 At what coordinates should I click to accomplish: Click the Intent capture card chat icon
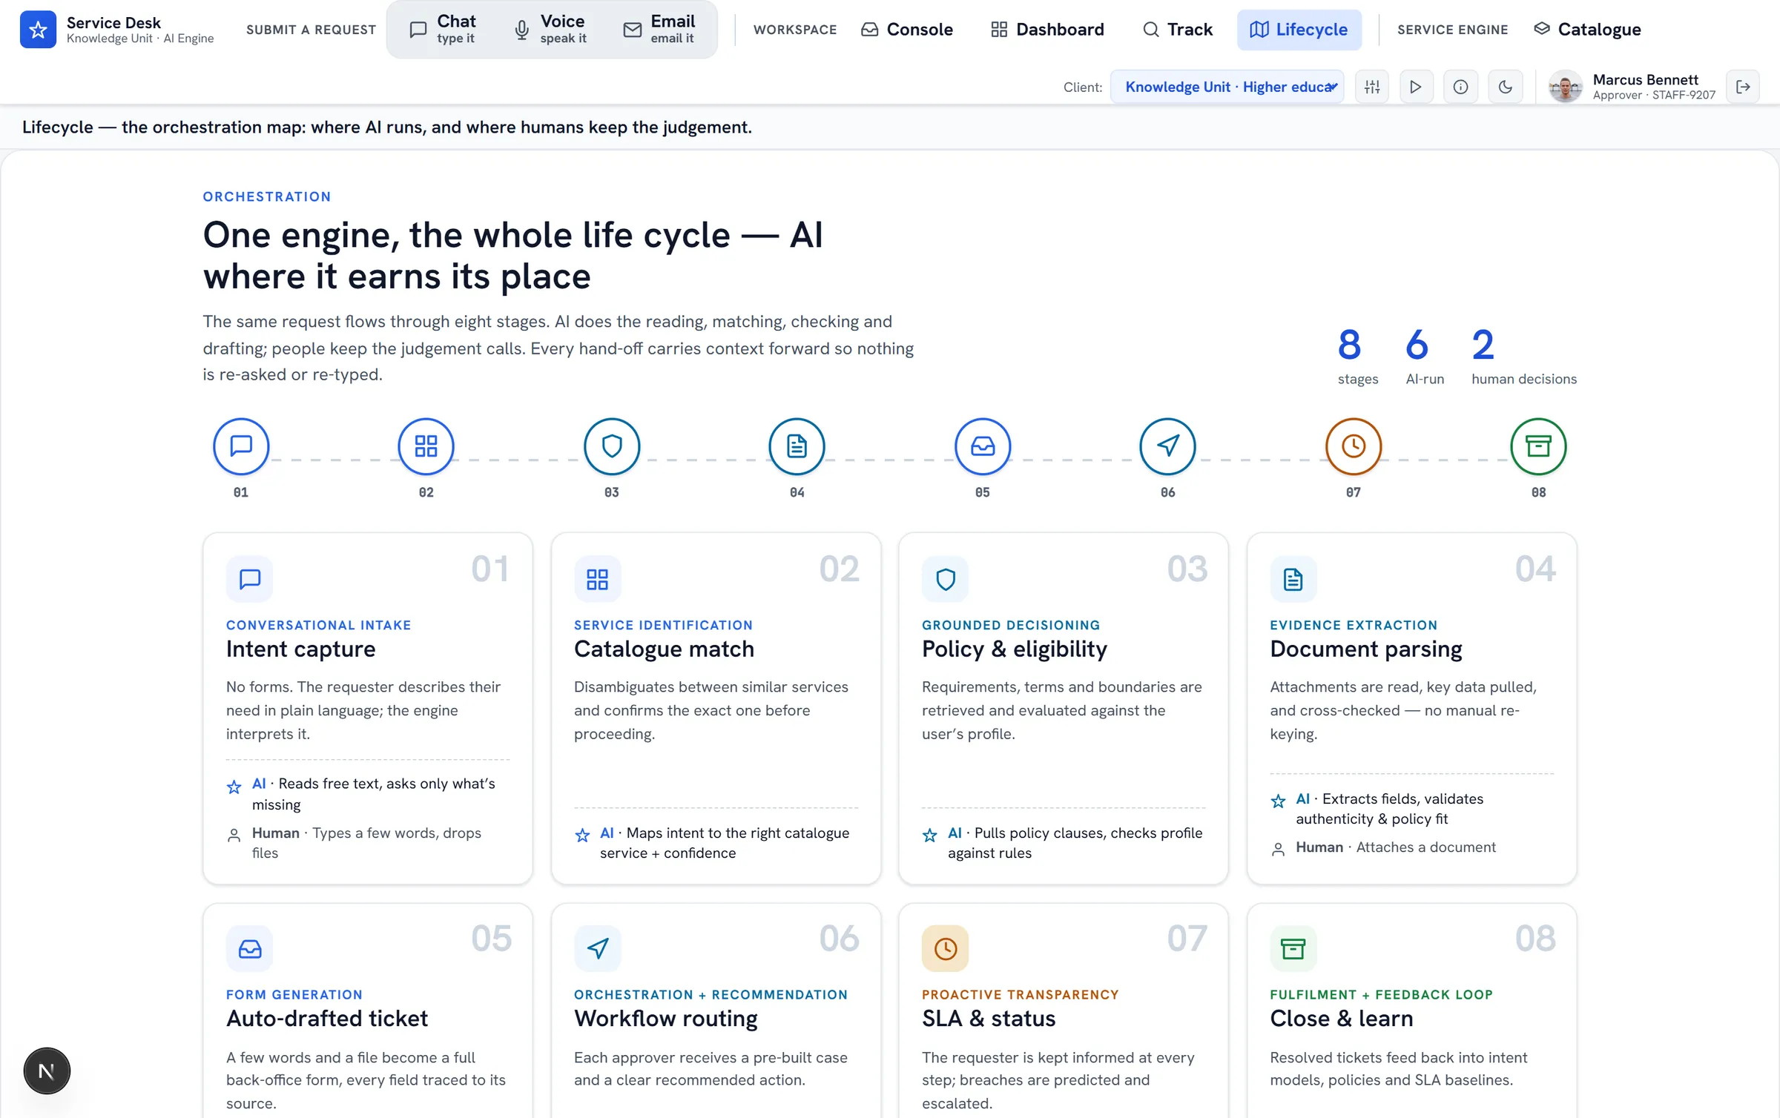tap(250, 579)
